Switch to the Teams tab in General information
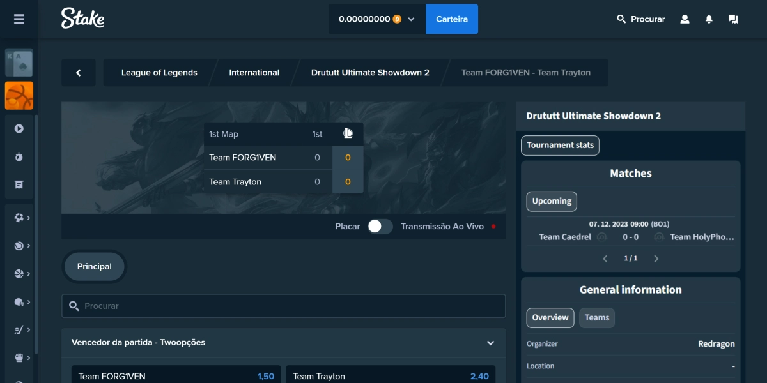The width and height of the screenshot is (767, 383). tap(596, 317)
